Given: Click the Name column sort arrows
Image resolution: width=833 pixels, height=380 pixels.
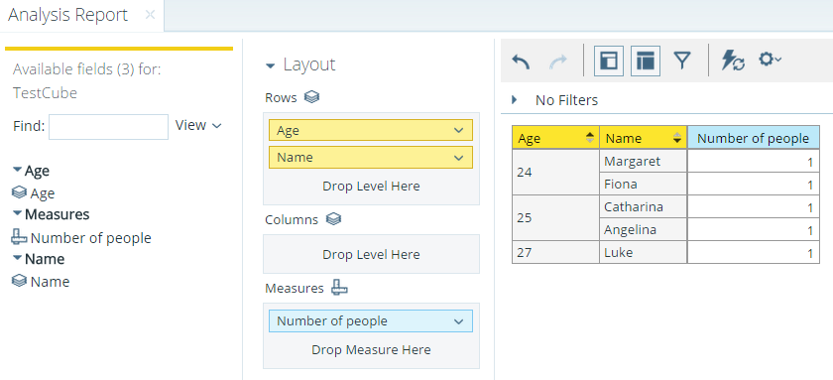Looking at the screenshot, I should coord(676,138).
